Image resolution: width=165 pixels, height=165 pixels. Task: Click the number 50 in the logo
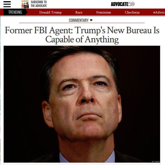131,4
